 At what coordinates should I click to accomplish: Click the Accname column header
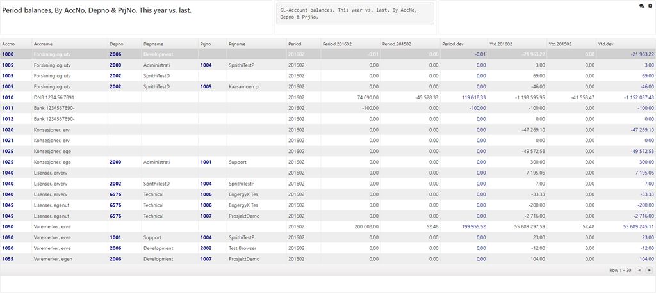(x=43, y=44)
